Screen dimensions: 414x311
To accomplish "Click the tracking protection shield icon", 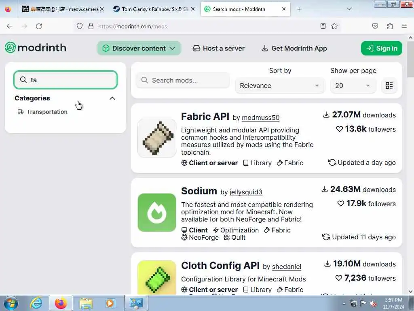I will coord(80,26).
